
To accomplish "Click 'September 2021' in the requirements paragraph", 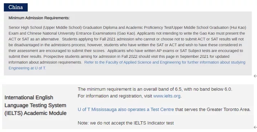I will click(x=194, y=57).
